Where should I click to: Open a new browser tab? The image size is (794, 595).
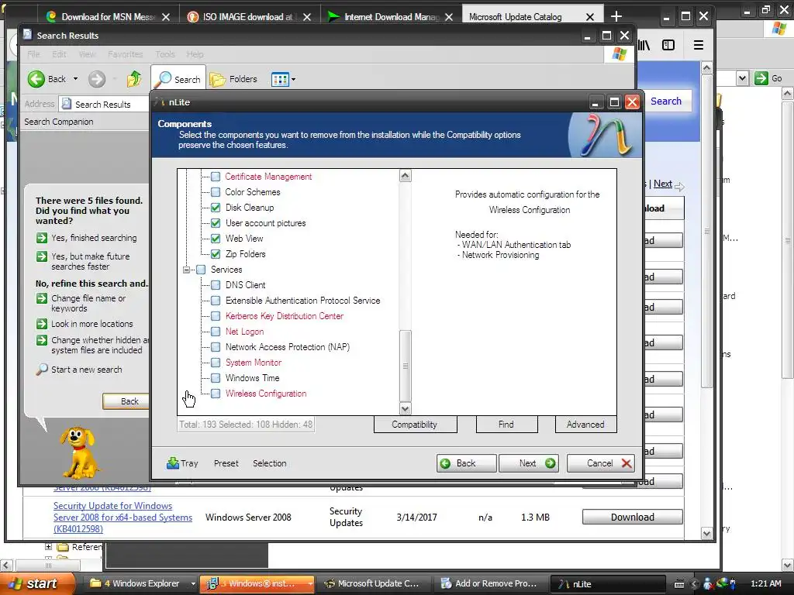pyautogui.click(x=616, y=17)
